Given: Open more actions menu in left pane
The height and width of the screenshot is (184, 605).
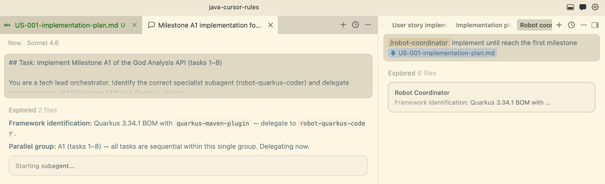Looking at the screenshot, I should click(368, 25).
